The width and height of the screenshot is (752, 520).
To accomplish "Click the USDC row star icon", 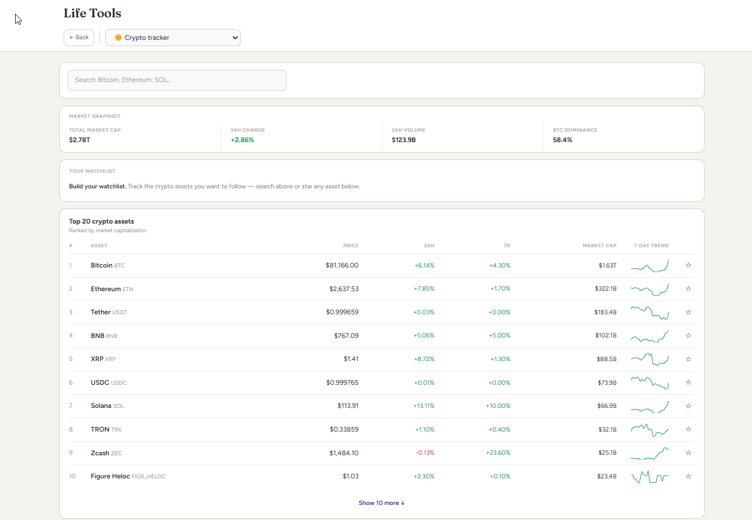I will pos(688,382).
